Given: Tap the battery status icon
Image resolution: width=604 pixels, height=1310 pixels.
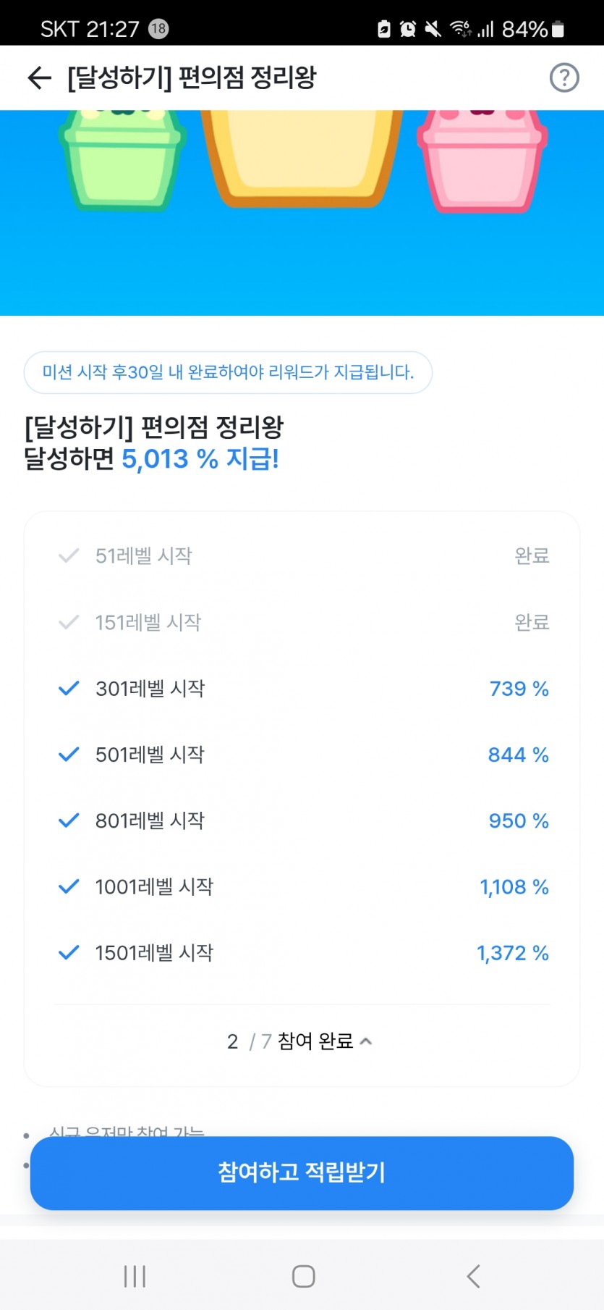Looking at the screenshot, I should click(x=558, y=29).
